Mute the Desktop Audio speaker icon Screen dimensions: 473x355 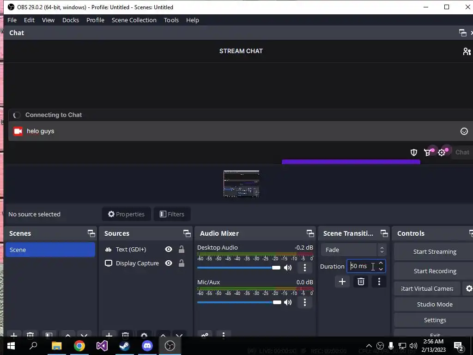pyautogui.click(x=288, y=268)
